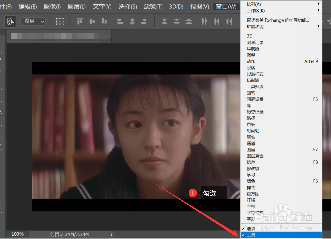Select 颜色 F6 entry
Viewport: 331px width, 239px height.
[281, 181]
